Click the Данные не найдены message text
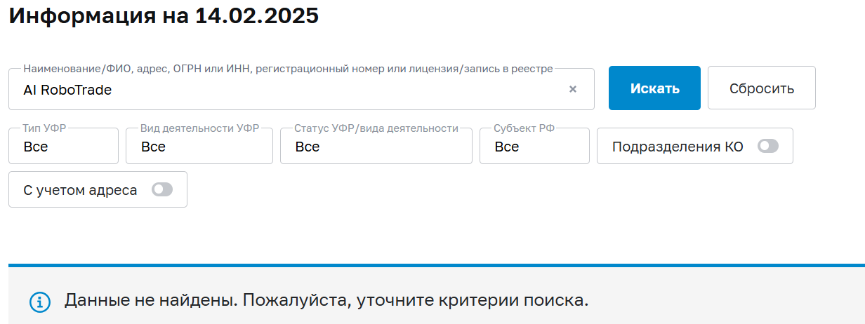 (x=326, y=301)
